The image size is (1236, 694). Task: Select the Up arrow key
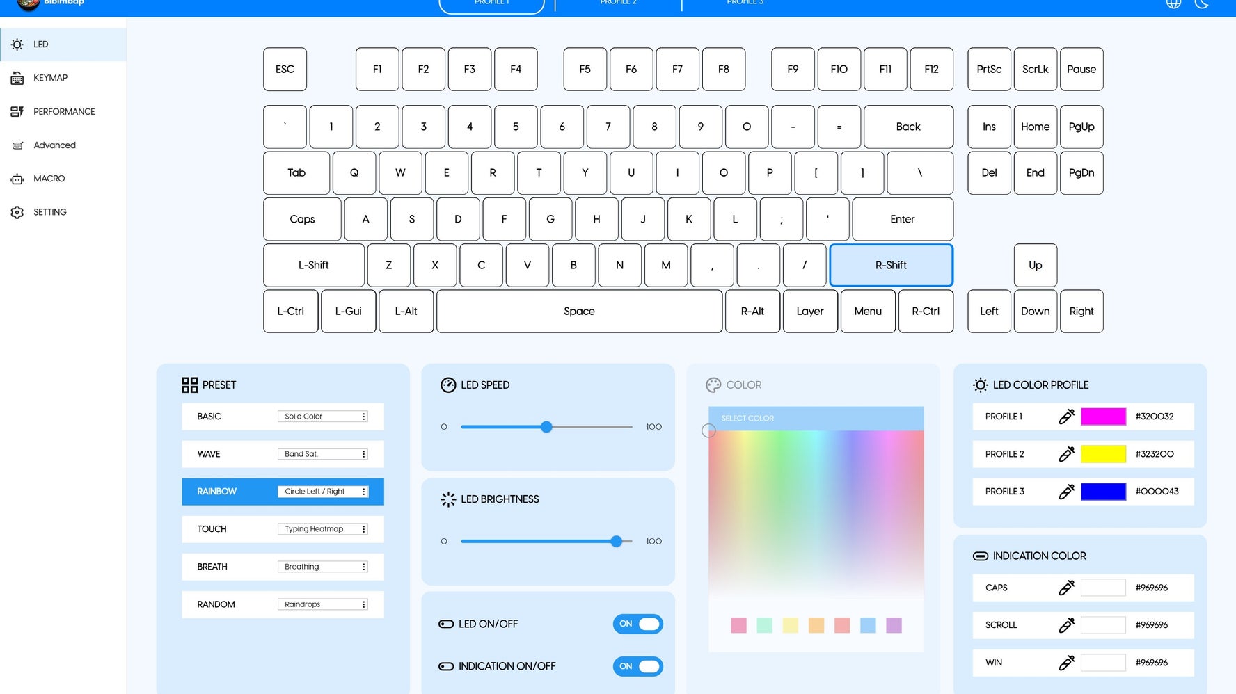1036,265
